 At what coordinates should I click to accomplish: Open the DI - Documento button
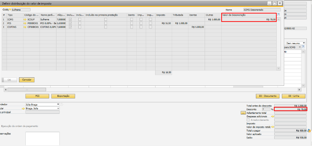pos(265,96)
